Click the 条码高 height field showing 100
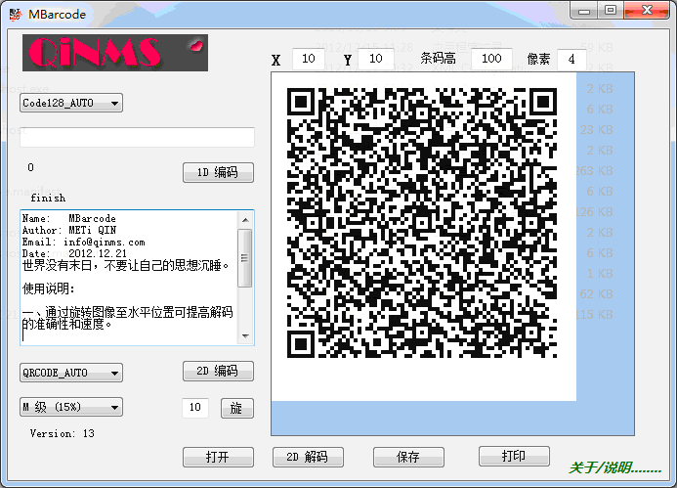The height and width of the screenshot is (488, 677). pyautogui.click(x=491, y=59)
